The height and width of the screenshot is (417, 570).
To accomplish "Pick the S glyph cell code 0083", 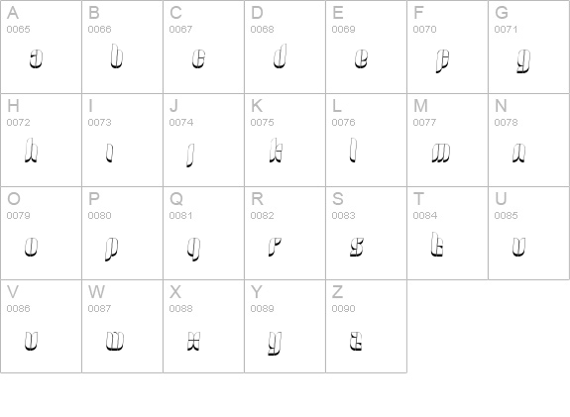I will click(x=366, y=233).
